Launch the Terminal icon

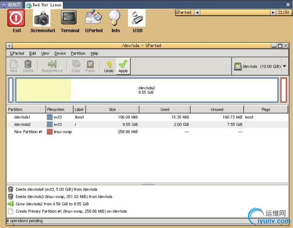(69, 18)
